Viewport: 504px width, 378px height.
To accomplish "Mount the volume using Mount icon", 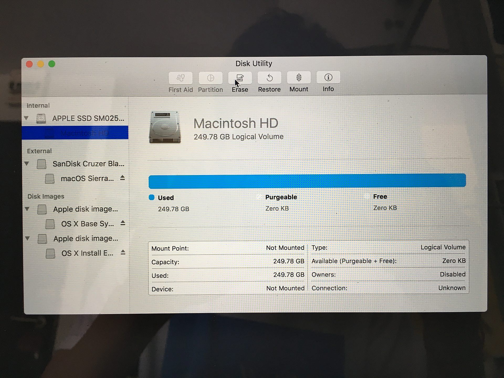I will 299,77.
